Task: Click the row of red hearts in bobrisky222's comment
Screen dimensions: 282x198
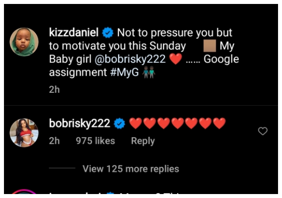Action: [x=177, y=124]
